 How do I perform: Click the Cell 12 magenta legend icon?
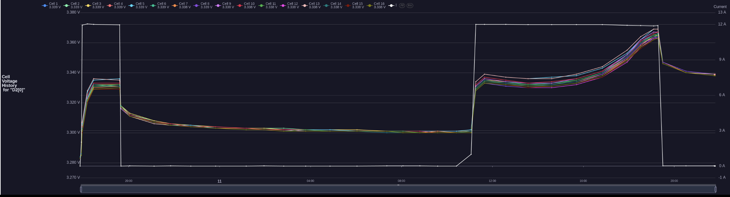(x=283, y=5)
